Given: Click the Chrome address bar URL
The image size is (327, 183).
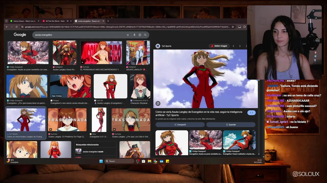Looking at the screenshot, I should [127, 27].
